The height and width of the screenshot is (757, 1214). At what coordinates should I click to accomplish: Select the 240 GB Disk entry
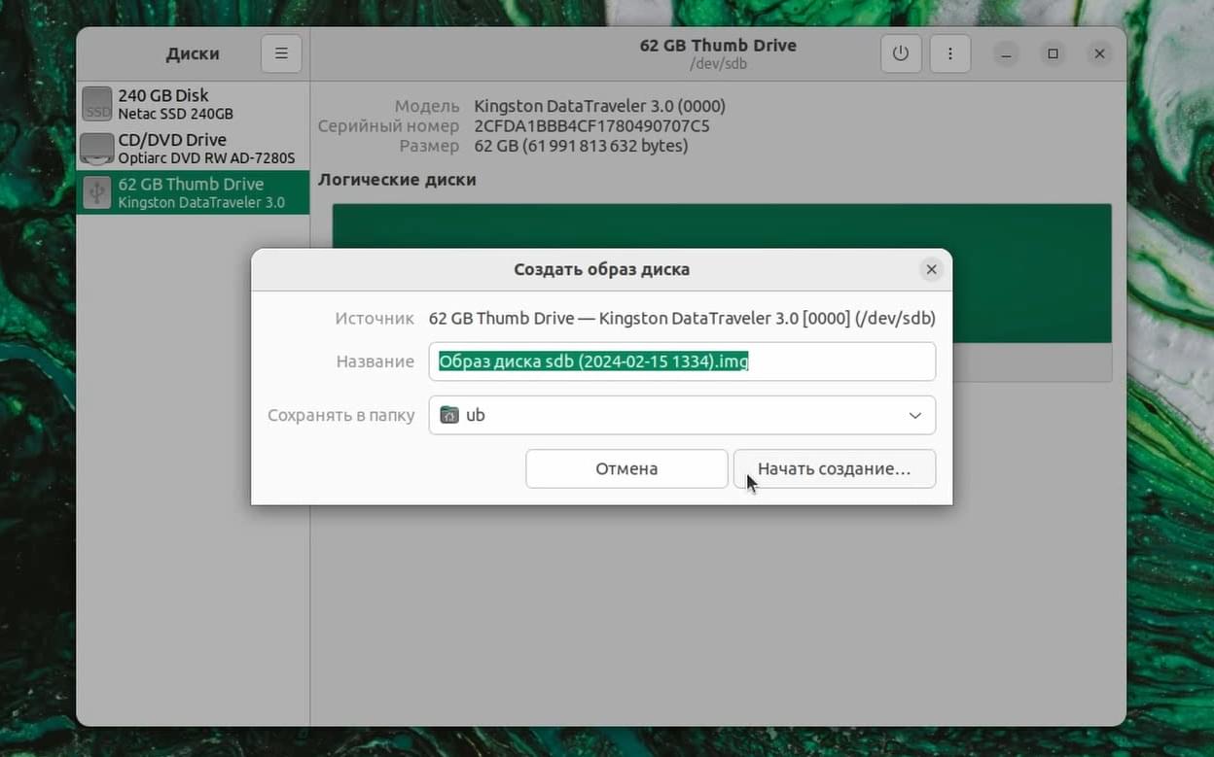193,104
